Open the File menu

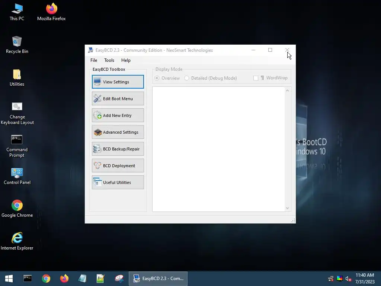(x=94, y=60)
